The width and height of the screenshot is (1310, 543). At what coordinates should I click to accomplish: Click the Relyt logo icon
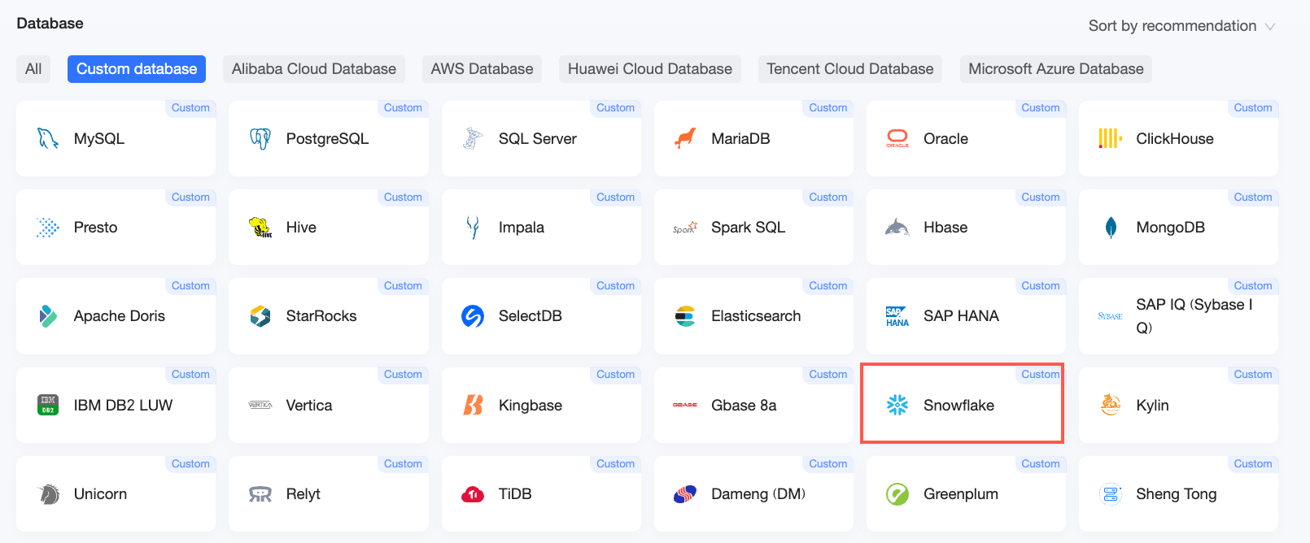260,494
